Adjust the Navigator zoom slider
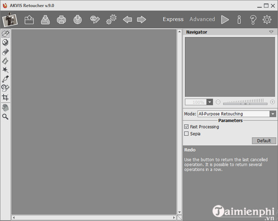The width and height of the screenshot is (278, 221). [x=245, y=104]
